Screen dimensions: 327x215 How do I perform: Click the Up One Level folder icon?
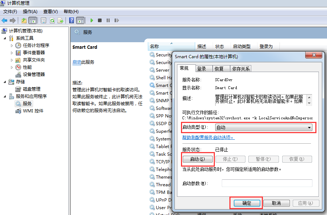pos(24,20)
